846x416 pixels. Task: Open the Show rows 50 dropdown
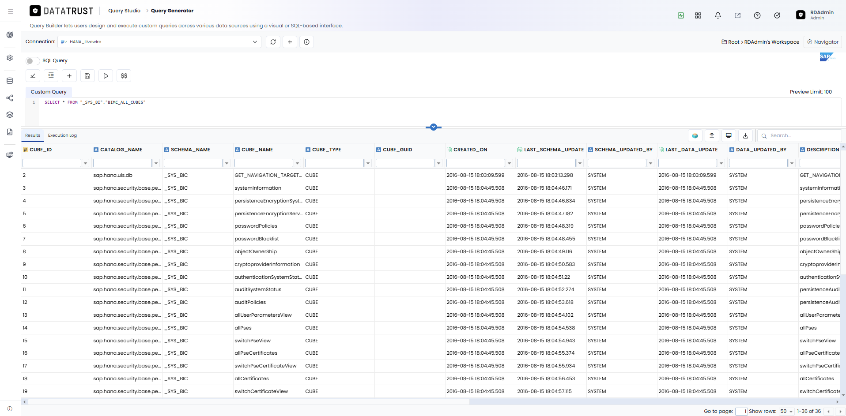point(786,411)
